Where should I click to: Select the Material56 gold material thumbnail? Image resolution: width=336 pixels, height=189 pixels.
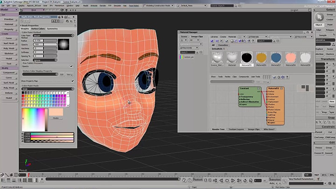[x=261, y=57]
